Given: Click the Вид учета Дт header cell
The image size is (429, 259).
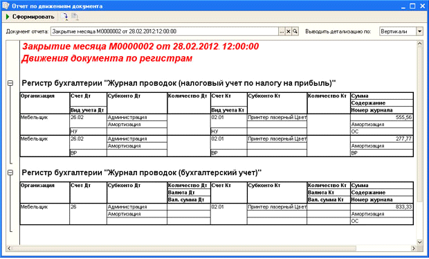Looking at the screenshot, I should (x=89, y=110).
